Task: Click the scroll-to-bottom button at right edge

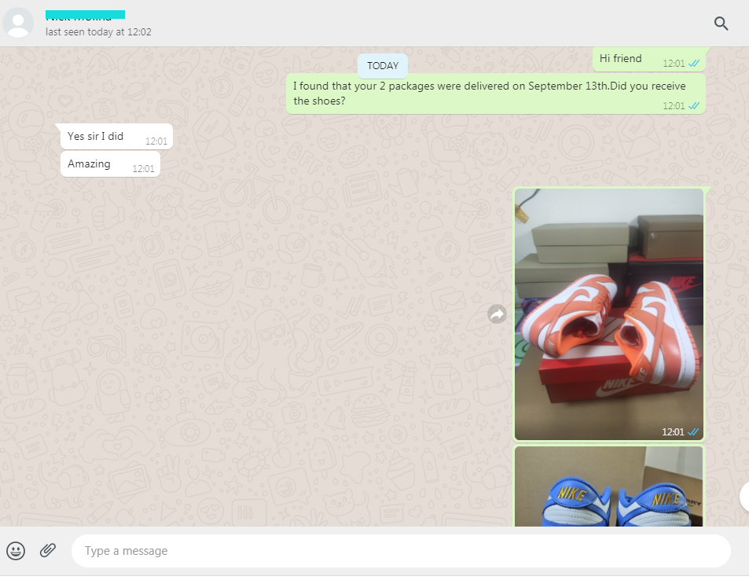Action: (x=743, y=497)
